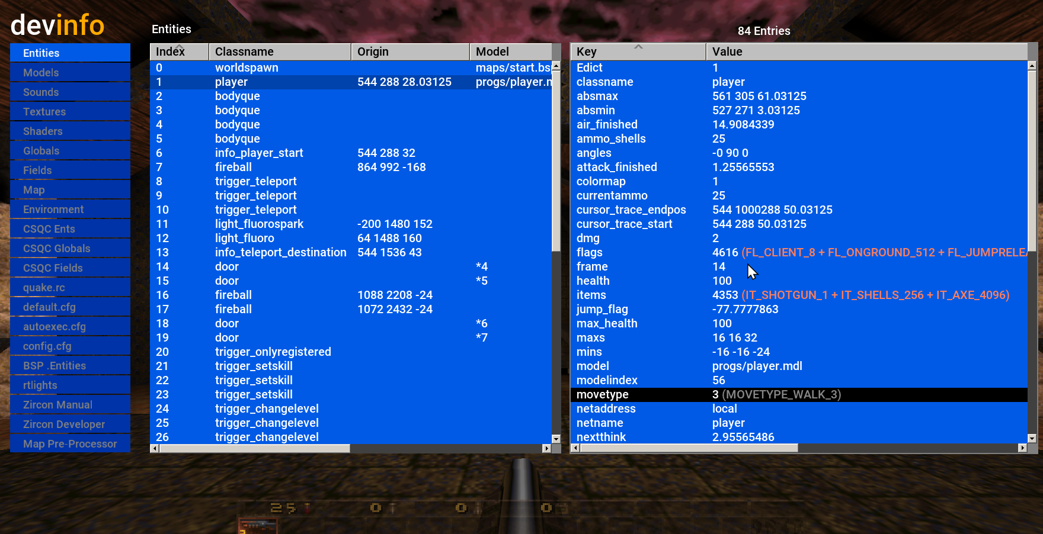The height and width of the screenshot is (534, 1043).
Task: Select the info_player_start entity row
Action: click(x=259, y=153)
